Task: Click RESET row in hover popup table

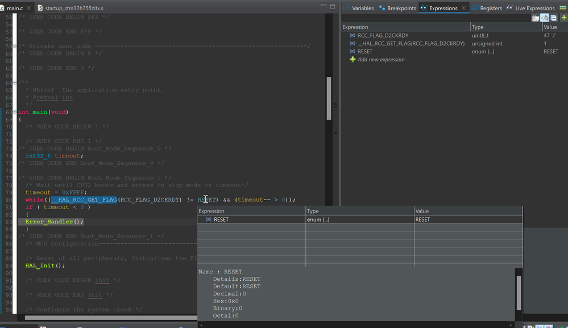Action: [221, 219]
